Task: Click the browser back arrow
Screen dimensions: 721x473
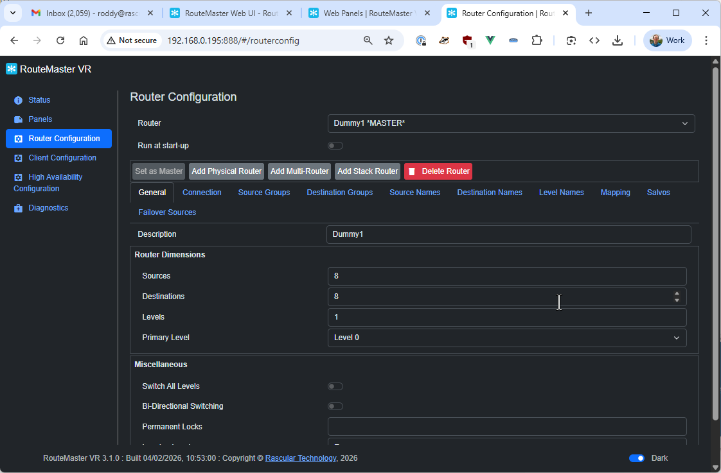Action: pyautogui.click(x=14, y=40)
